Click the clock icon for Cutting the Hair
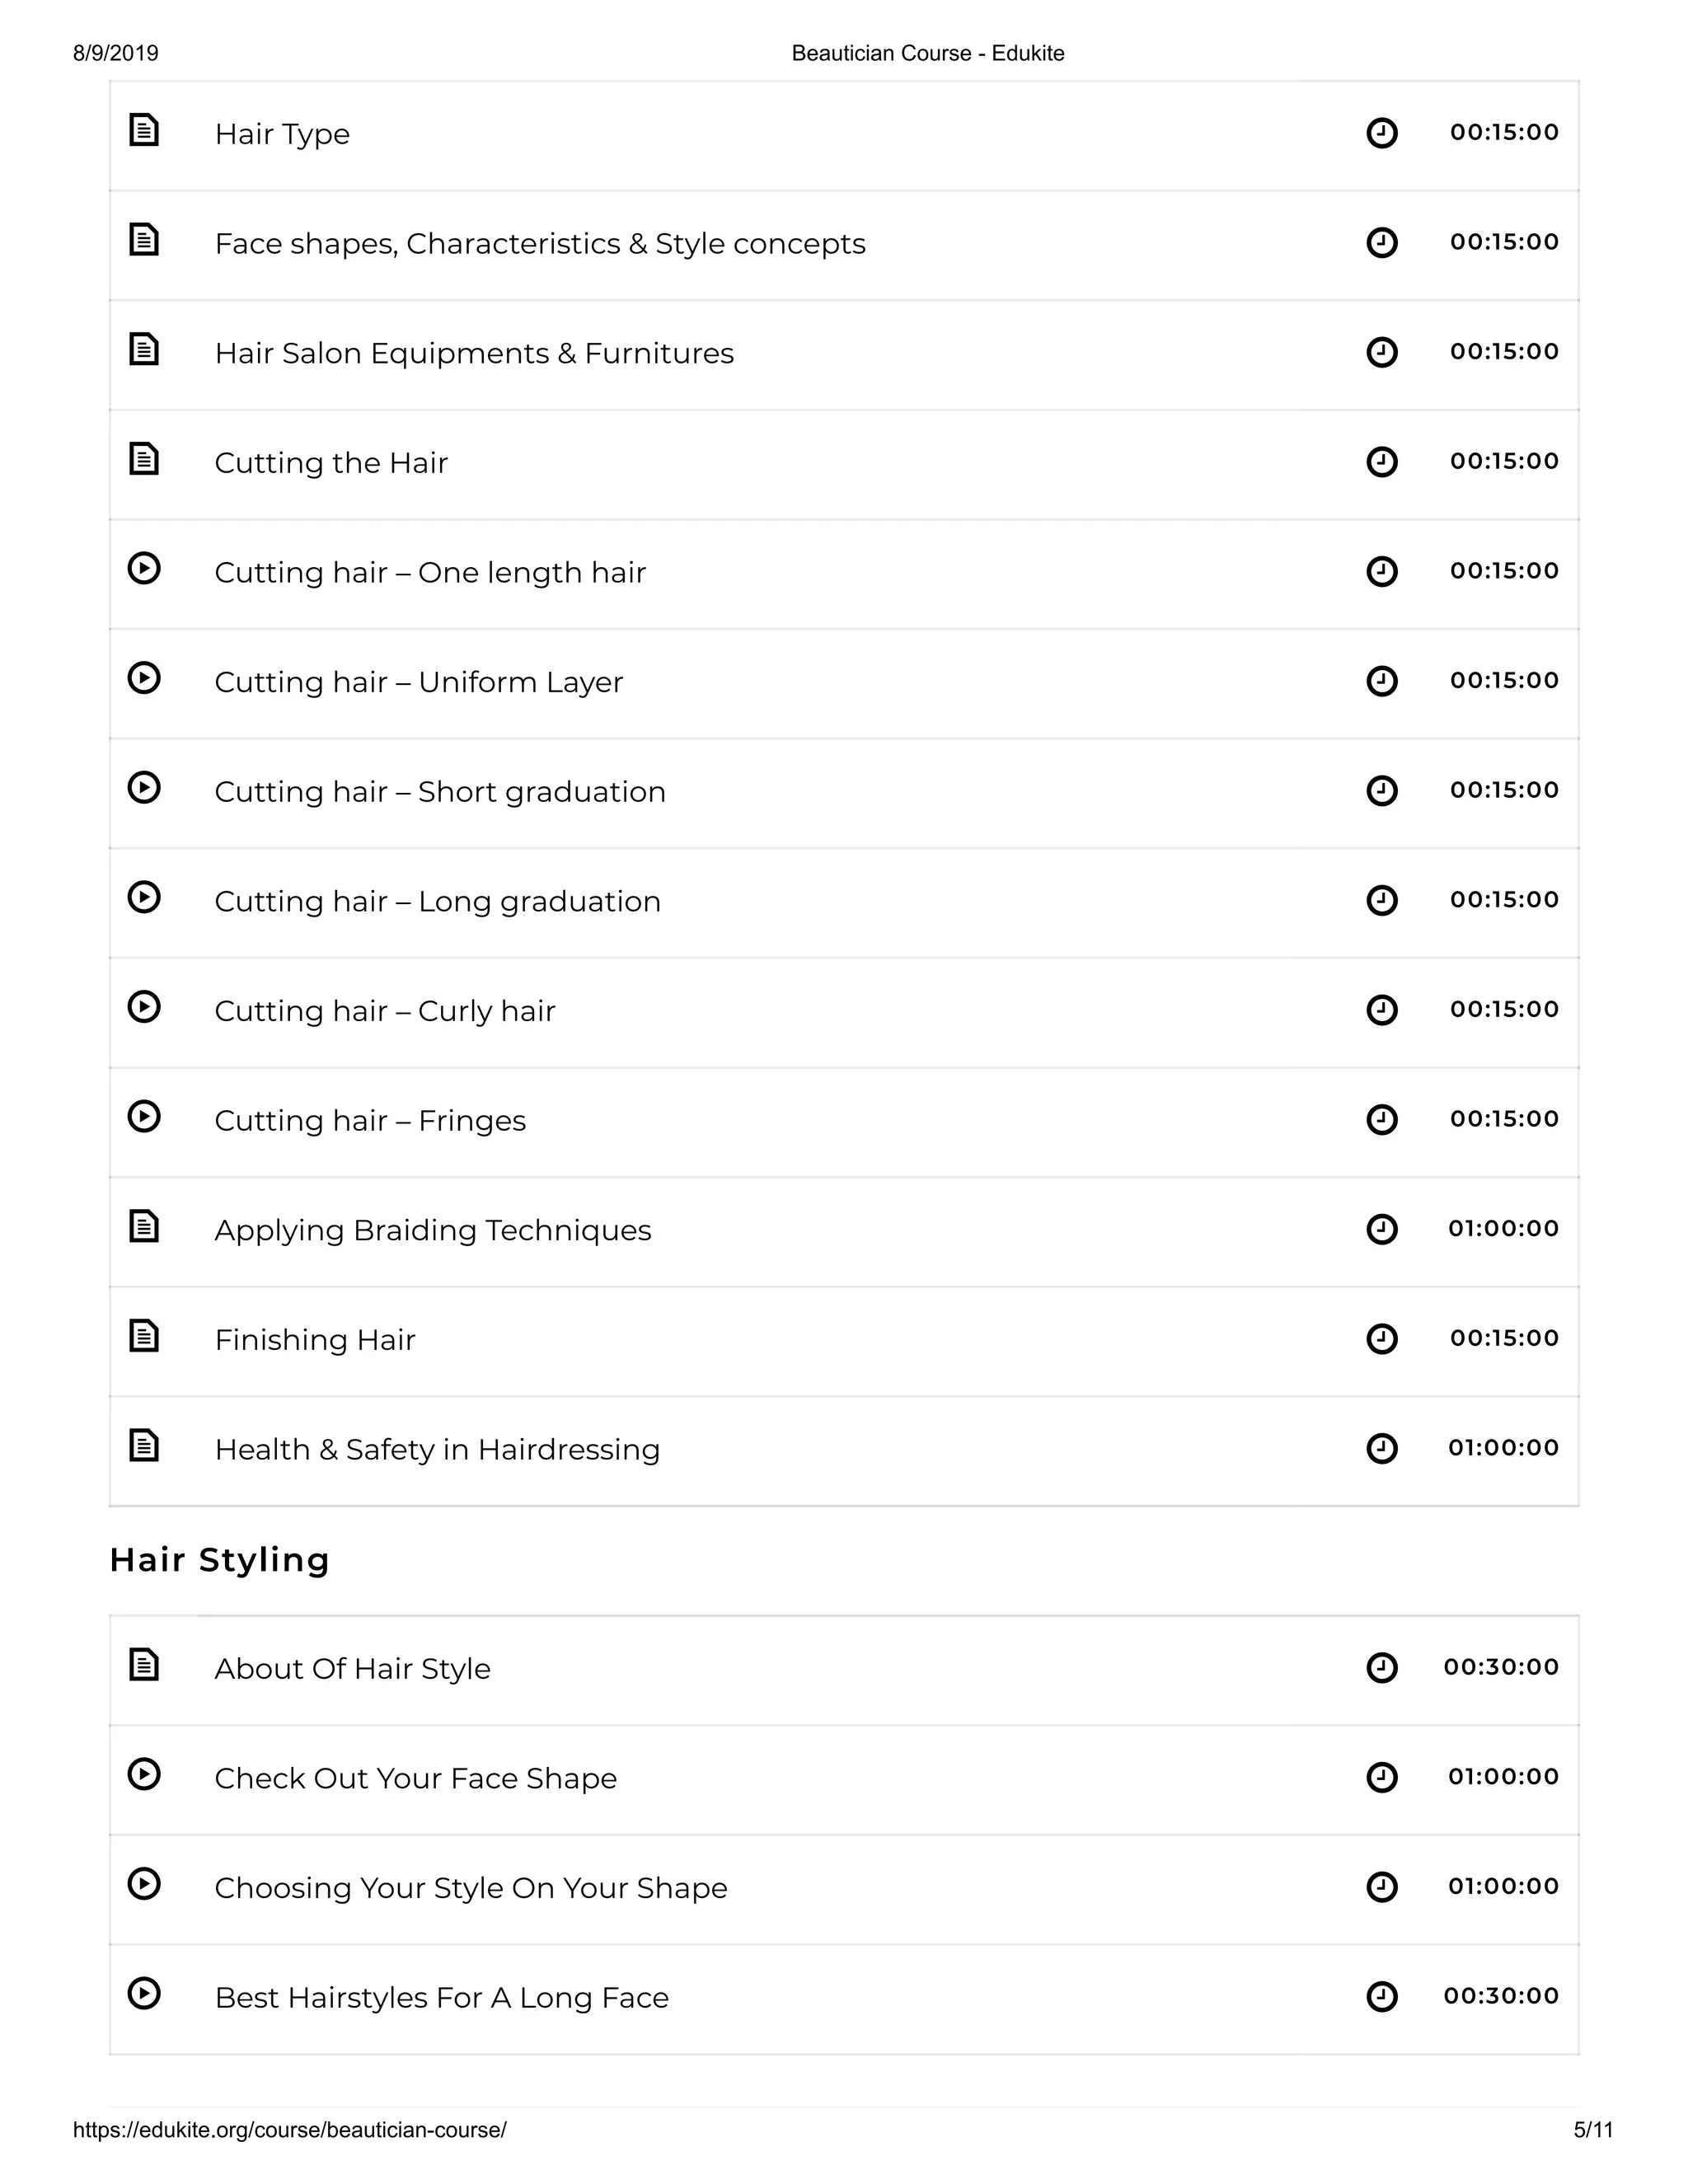This screenshot has height=2184, width=1688. (1381, 462)
